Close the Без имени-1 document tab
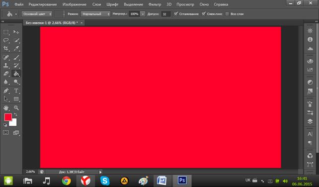 click(81, 22)
